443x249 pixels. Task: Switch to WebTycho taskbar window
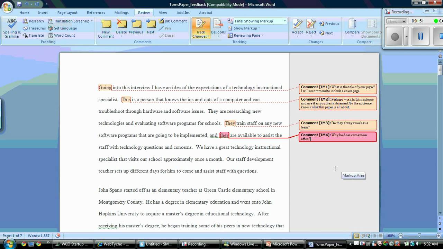pos(115,244)
